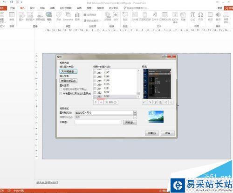
Task: Expand the New Slide dropdown arrow
Action: (x=5, y=22)
